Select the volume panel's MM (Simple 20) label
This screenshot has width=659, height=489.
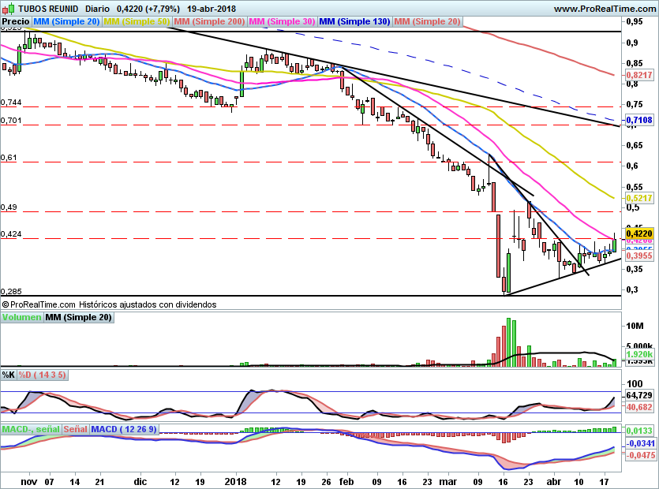click(x=78, y=317)
